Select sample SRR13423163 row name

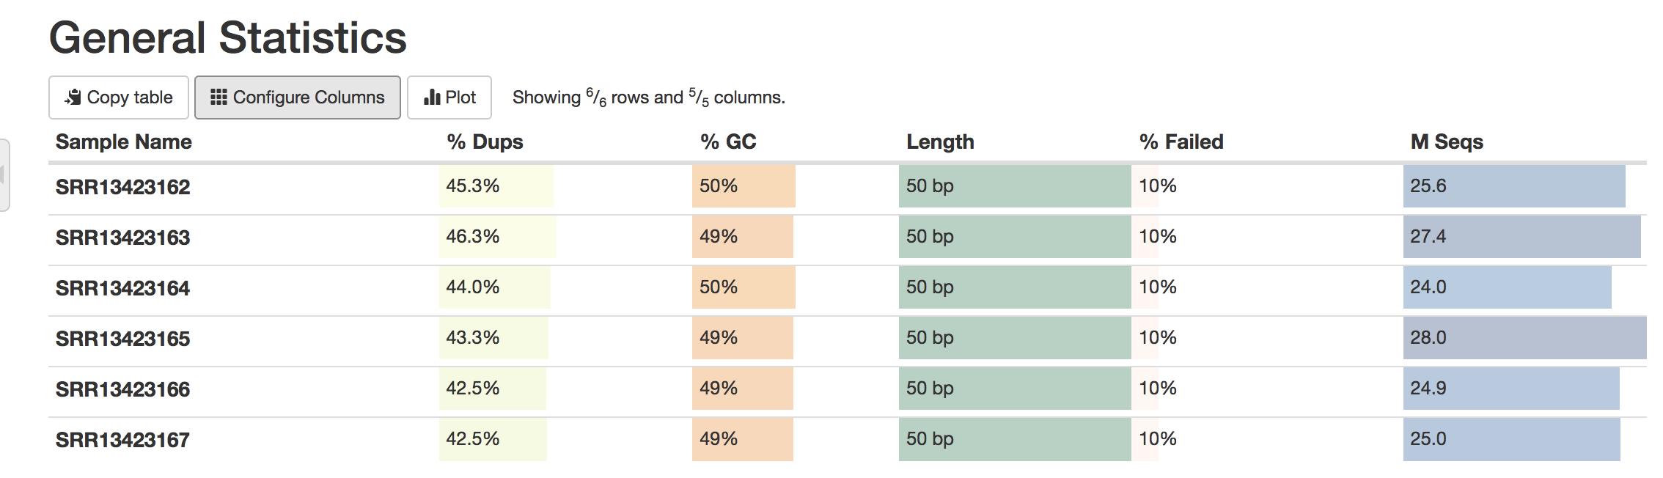click(x=123, y=238)
